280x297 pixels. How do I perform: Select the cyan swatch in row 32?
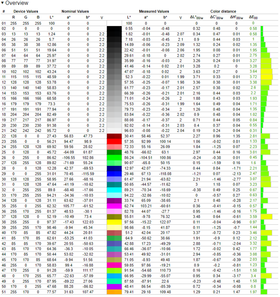point(114,190)
